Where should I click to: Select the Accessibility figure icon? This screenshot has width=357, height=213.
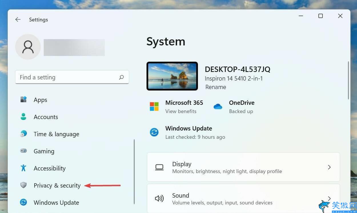[x=23, y=168]
